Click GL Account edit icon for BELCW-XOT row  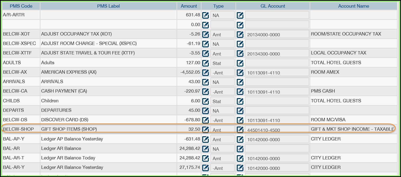(240, 34)
